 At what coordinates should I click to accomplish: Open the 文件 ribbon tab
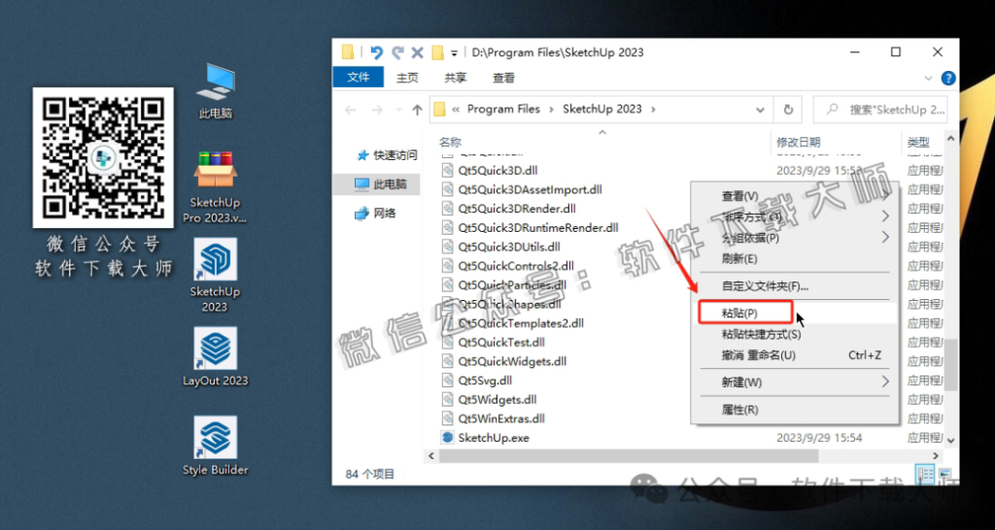coord(359,78)
